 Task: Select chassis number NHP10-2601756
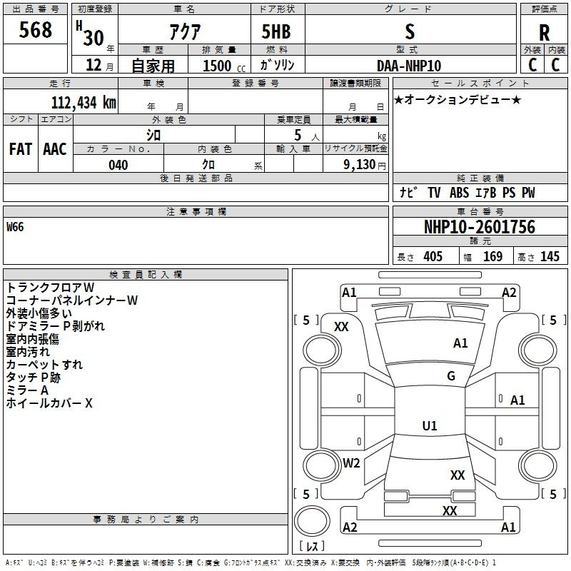[479, 227]
